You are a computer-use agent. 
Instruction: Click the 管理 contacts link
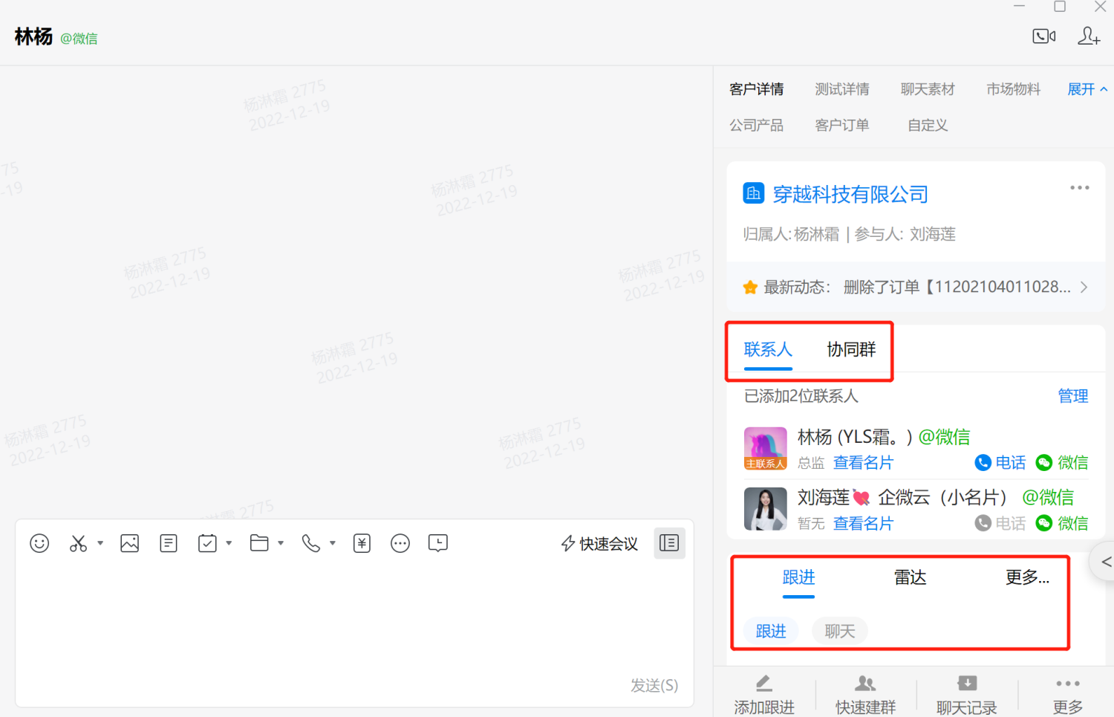(x=1072, y=396)
